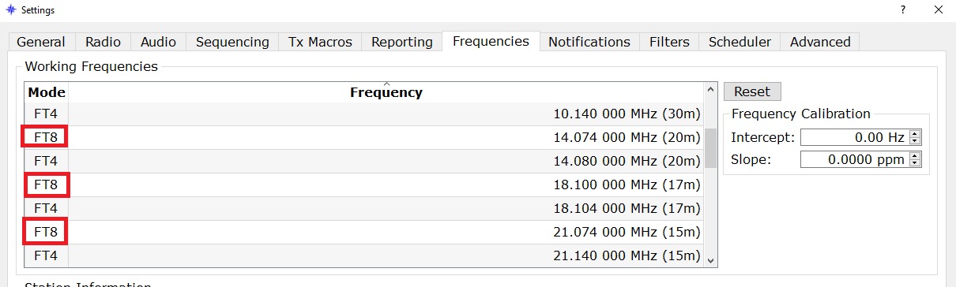Switch to the Advanced tab
956x287 pixels.
(x=820, y=42)
